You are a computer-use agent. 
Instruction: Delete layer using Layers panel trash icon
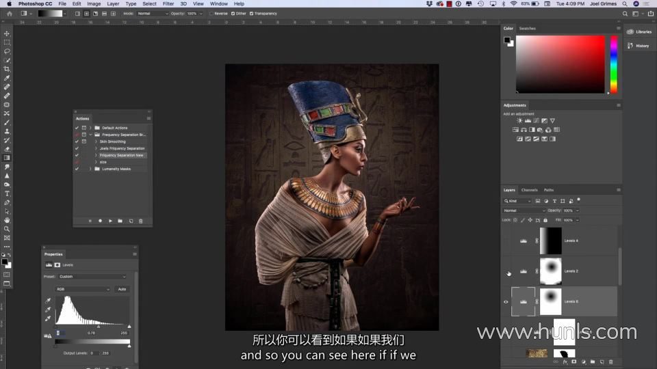611,362
